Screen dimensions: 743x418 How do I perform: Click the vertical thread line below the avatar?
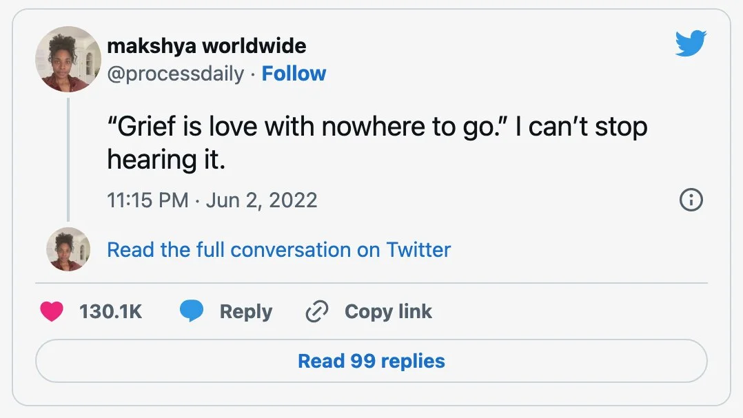click(68, 158)
